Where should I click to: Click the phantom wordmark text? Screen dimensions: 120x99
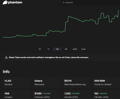click(15, 2)
